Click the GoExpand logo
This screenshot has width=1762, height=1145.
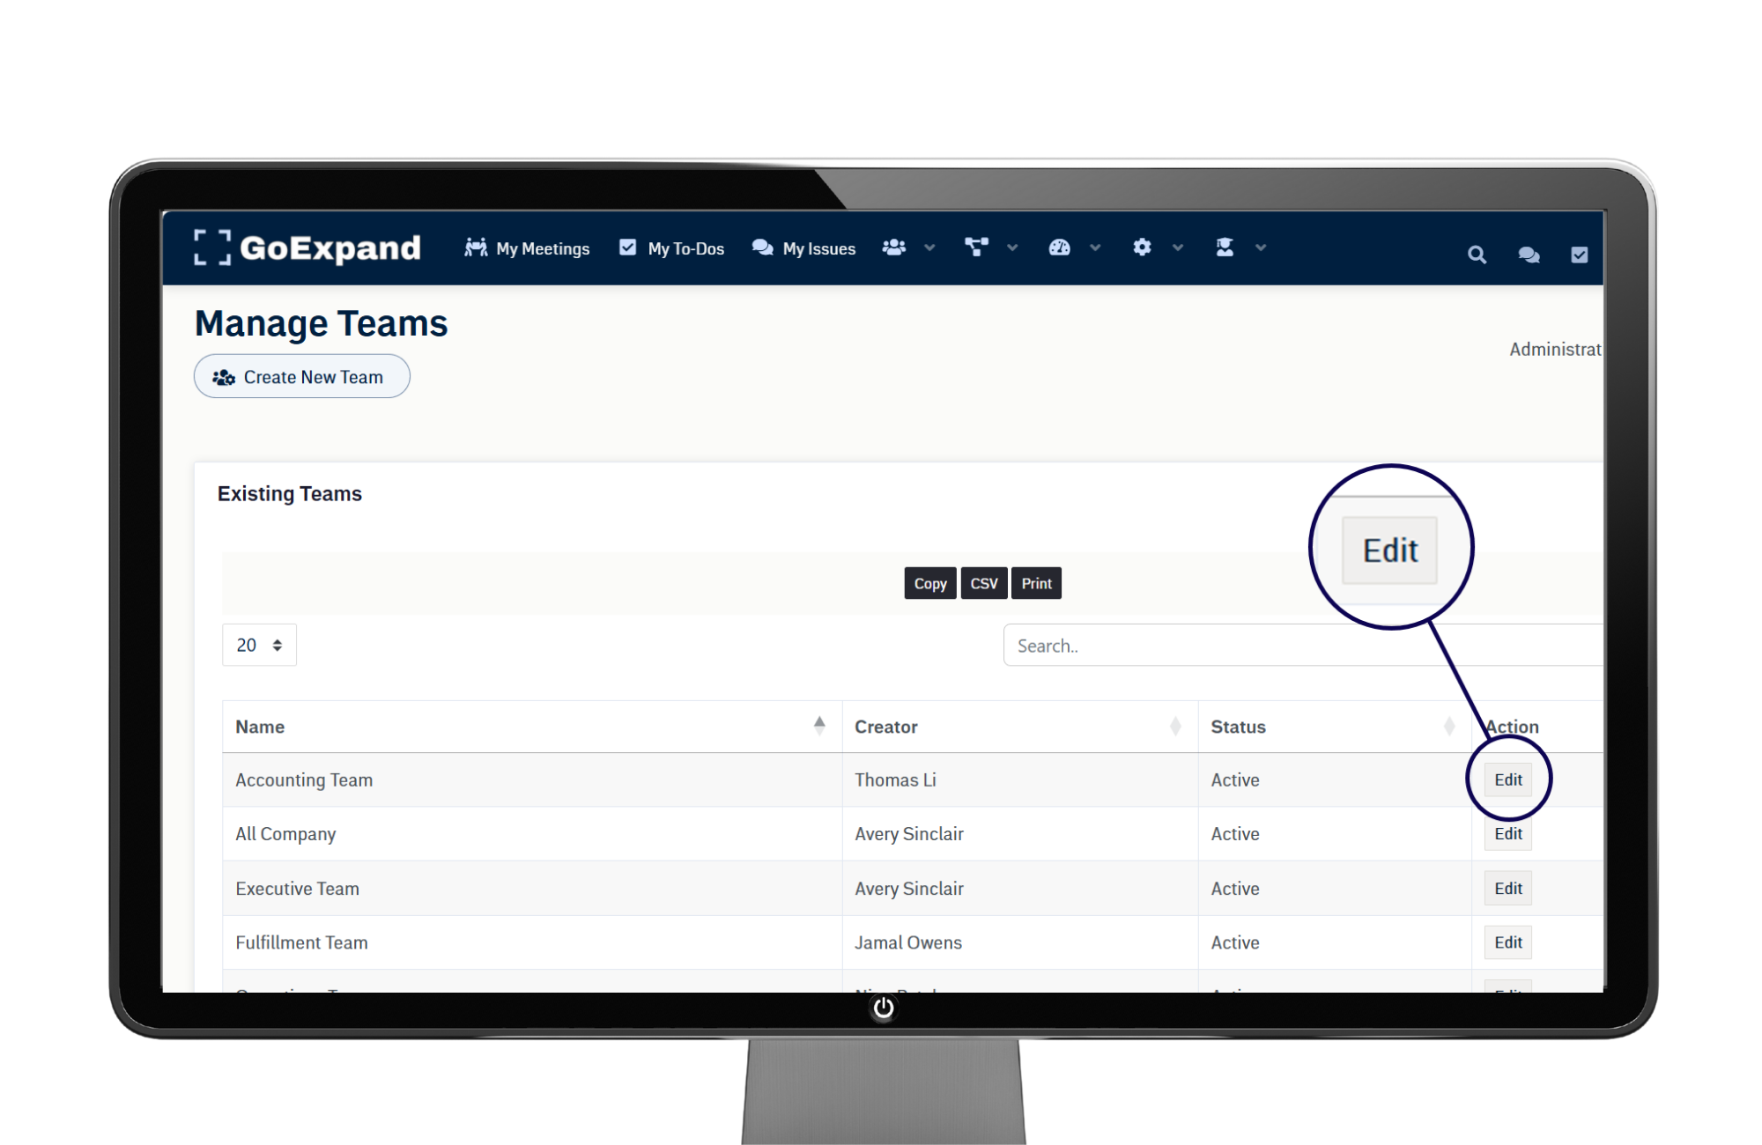308,248
